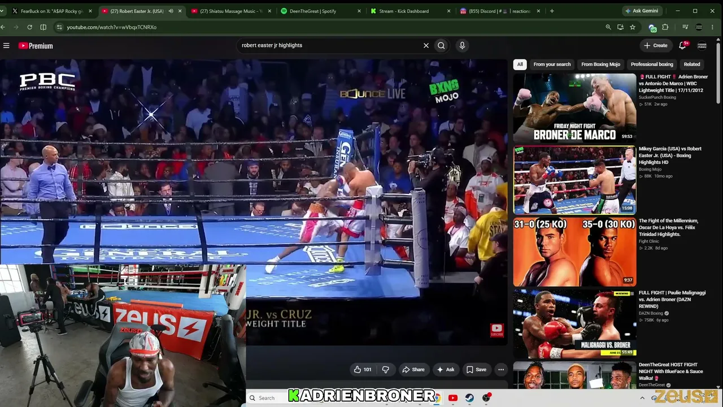Clear the YouTube search text
The image size is (723, 407).
pyautogui.click(x=426, y=45)
